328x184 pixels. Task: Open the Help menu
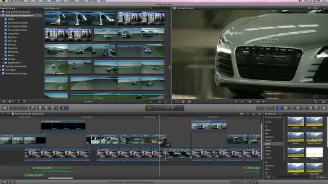[102, 1]
